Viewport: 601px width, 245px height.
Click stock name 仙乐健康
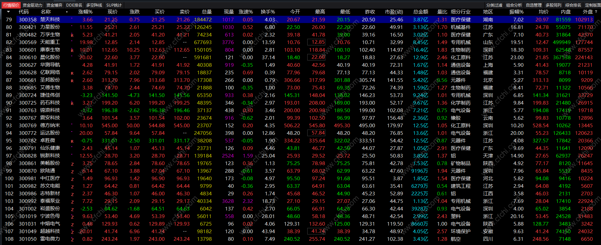click(x=50, y=148)
